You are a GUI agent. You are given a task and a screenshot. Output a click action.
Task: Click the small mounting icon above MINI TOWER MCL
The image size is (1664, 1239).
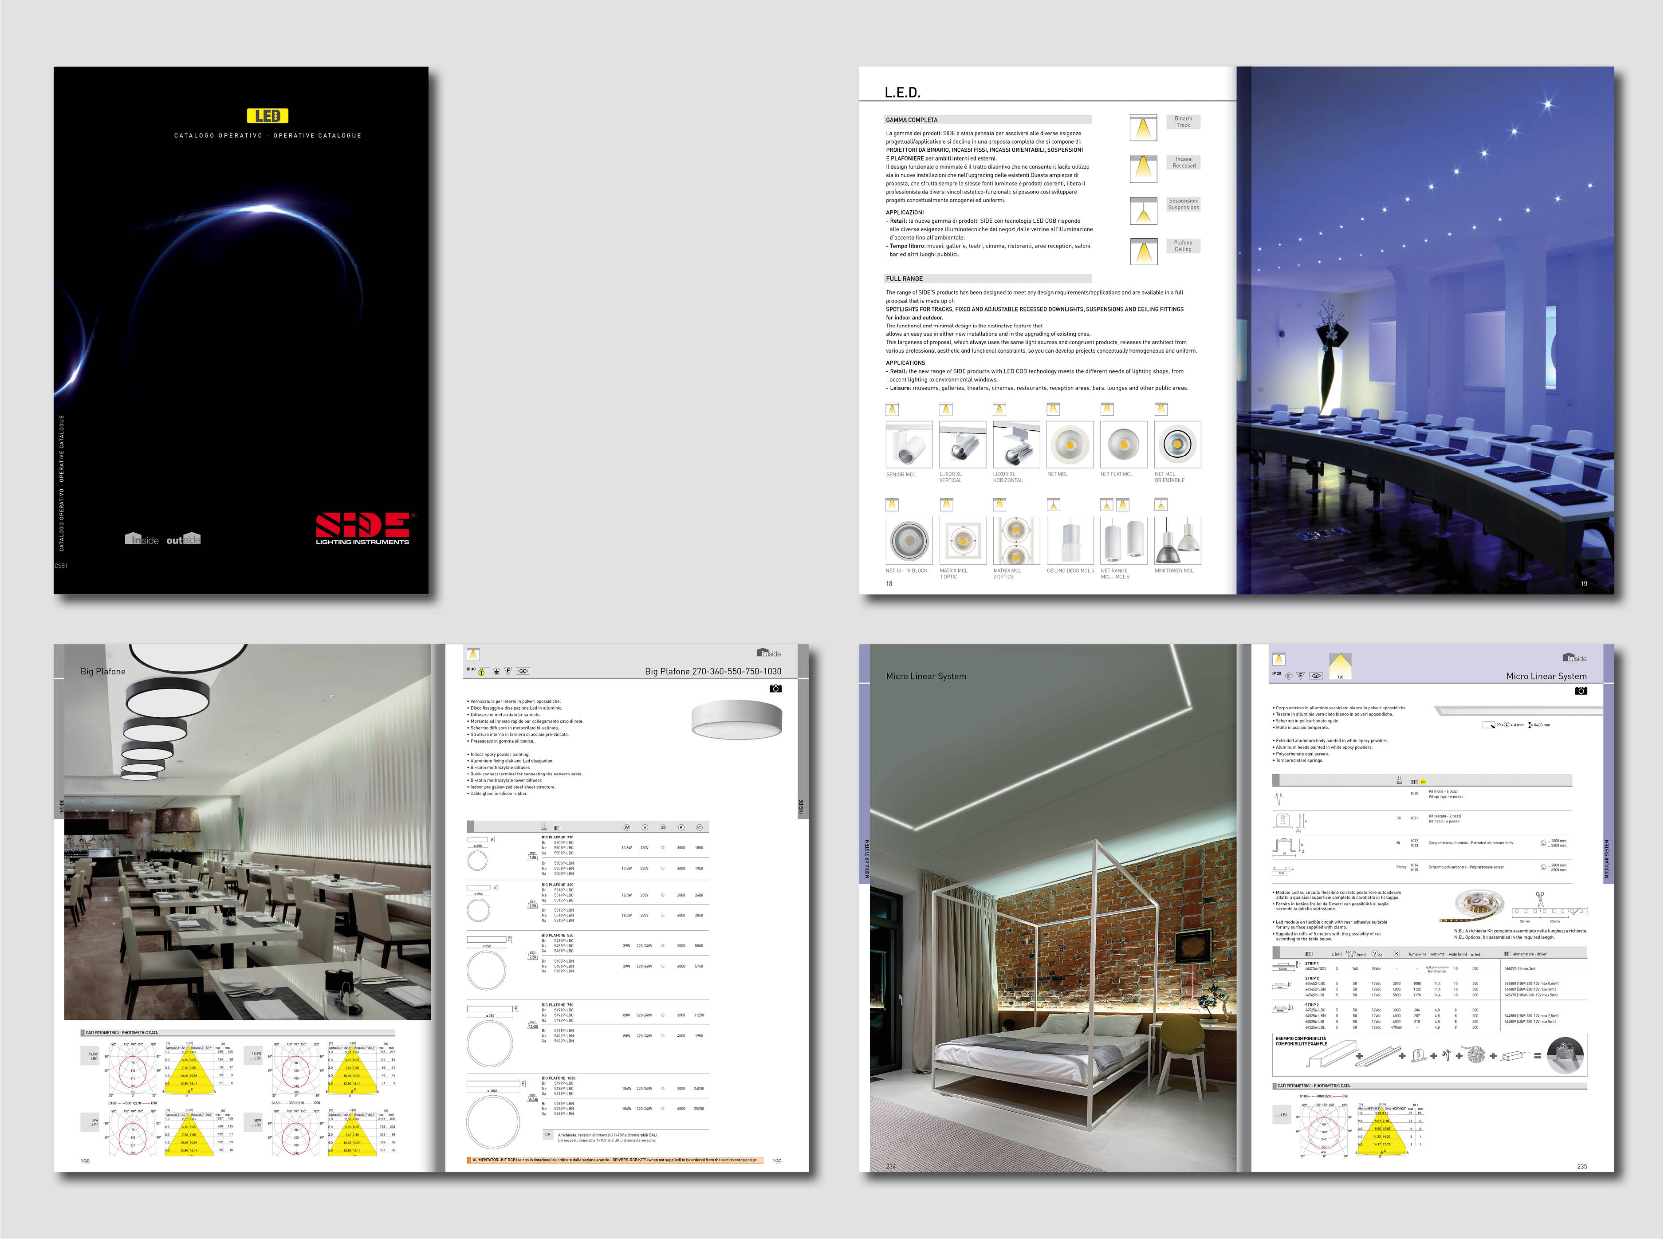(1161, 506)
